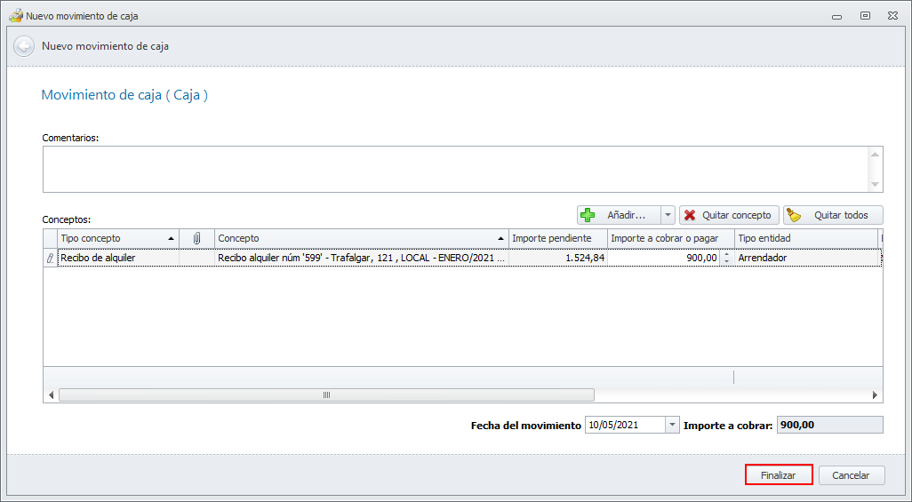Click Importe a cobrar o pagar header
This screenshot has width=912, height=502.
[x=670, y=238]
